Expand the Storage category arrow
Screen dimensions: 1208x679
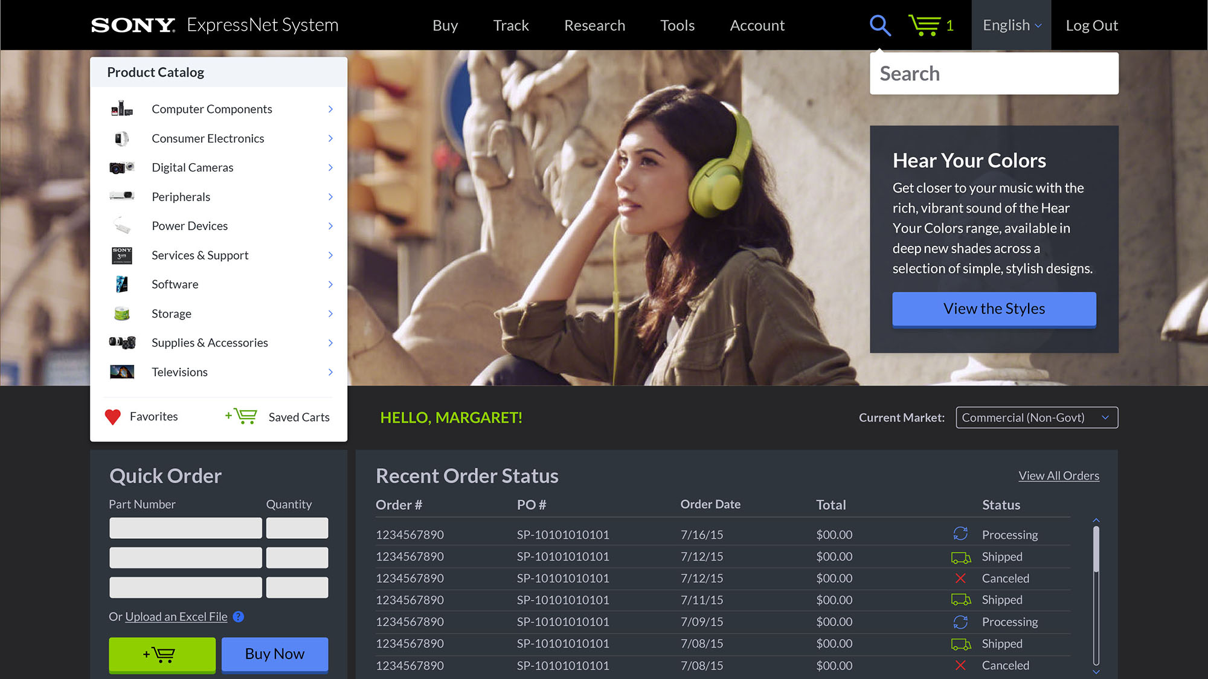(x=330, y=314)
